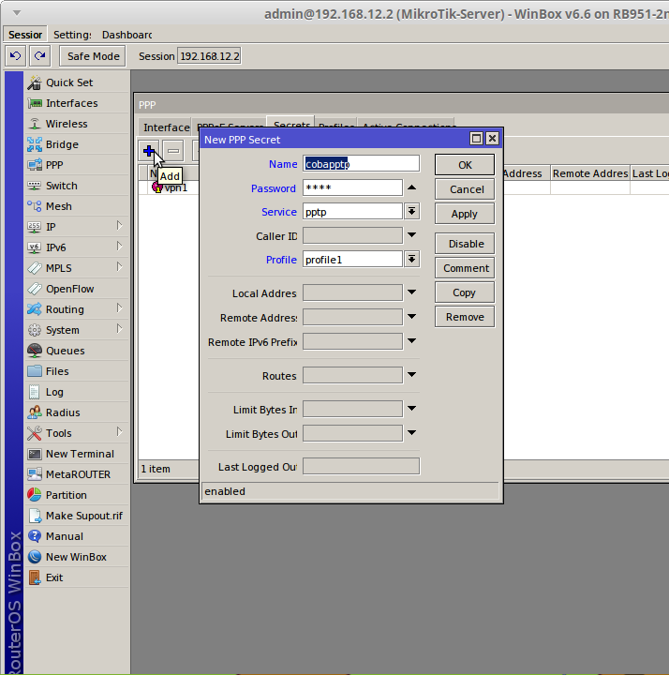Open the Switch section
The height and width of the screenshot is (675, 669).
pos(78,186)
